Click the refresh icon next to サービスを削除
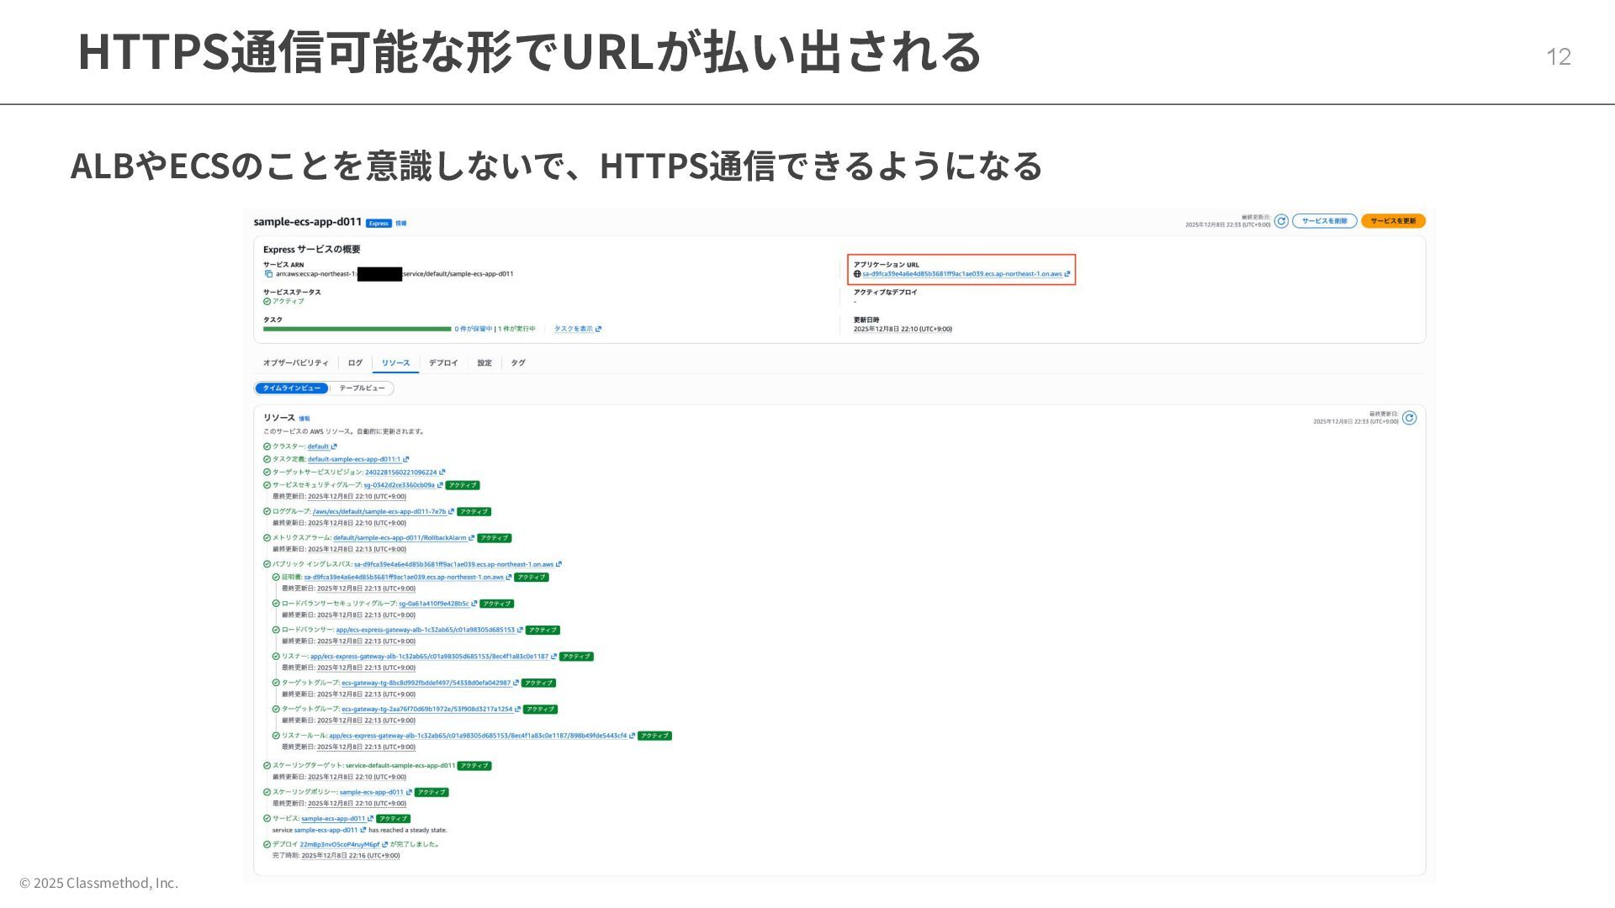Screen dimensions: 1615x908 click(1281, 221)
